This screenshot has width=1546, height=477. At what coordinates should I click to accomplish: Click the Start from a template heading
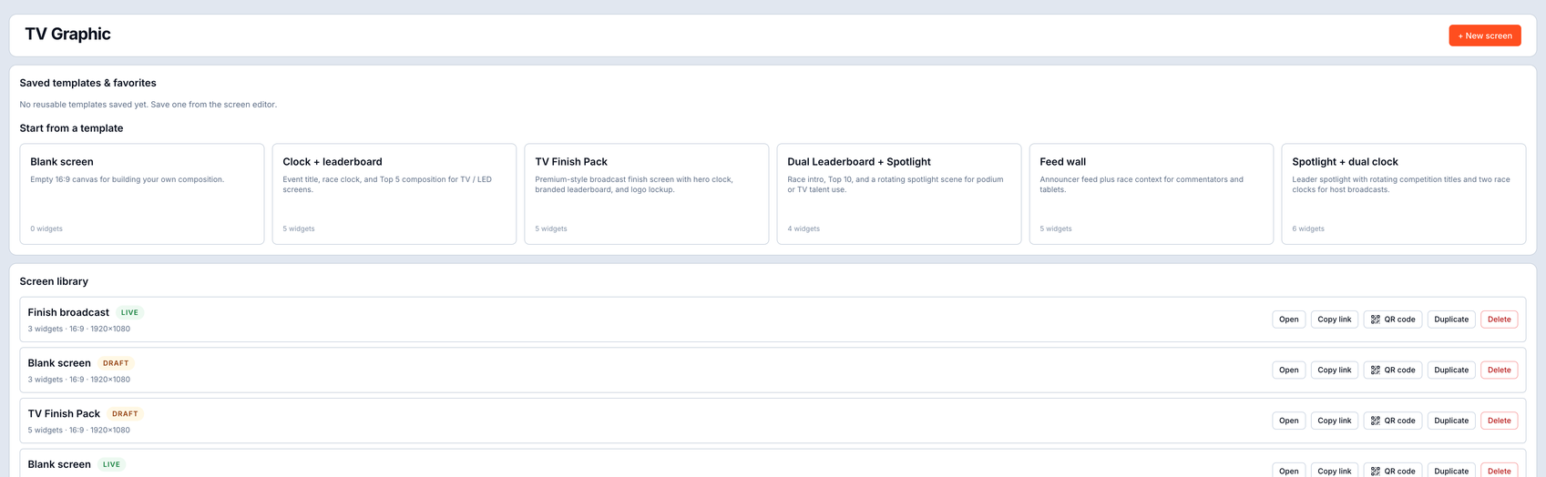coord(71,128)
